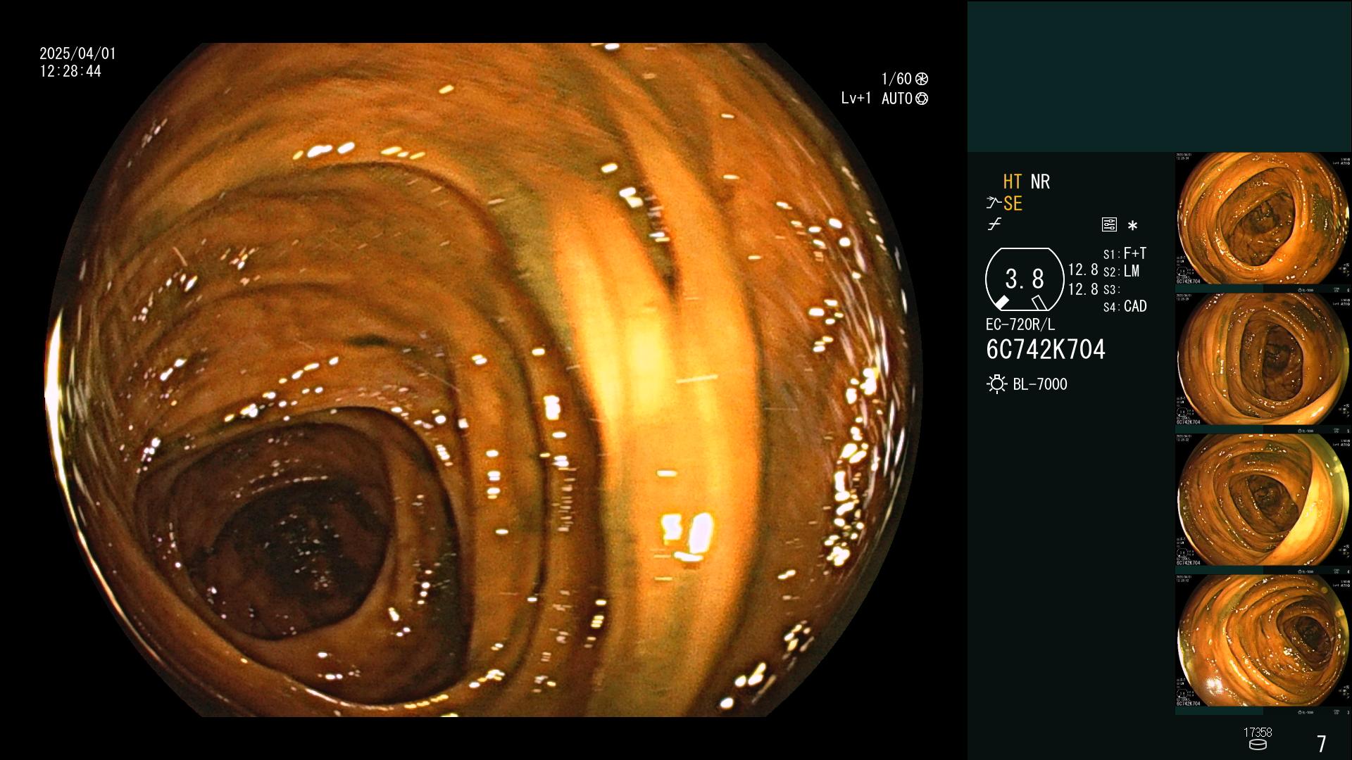Screen dimensions: 1352x760
Task: Click the SE structure emphasis label
Action: 1013,203
